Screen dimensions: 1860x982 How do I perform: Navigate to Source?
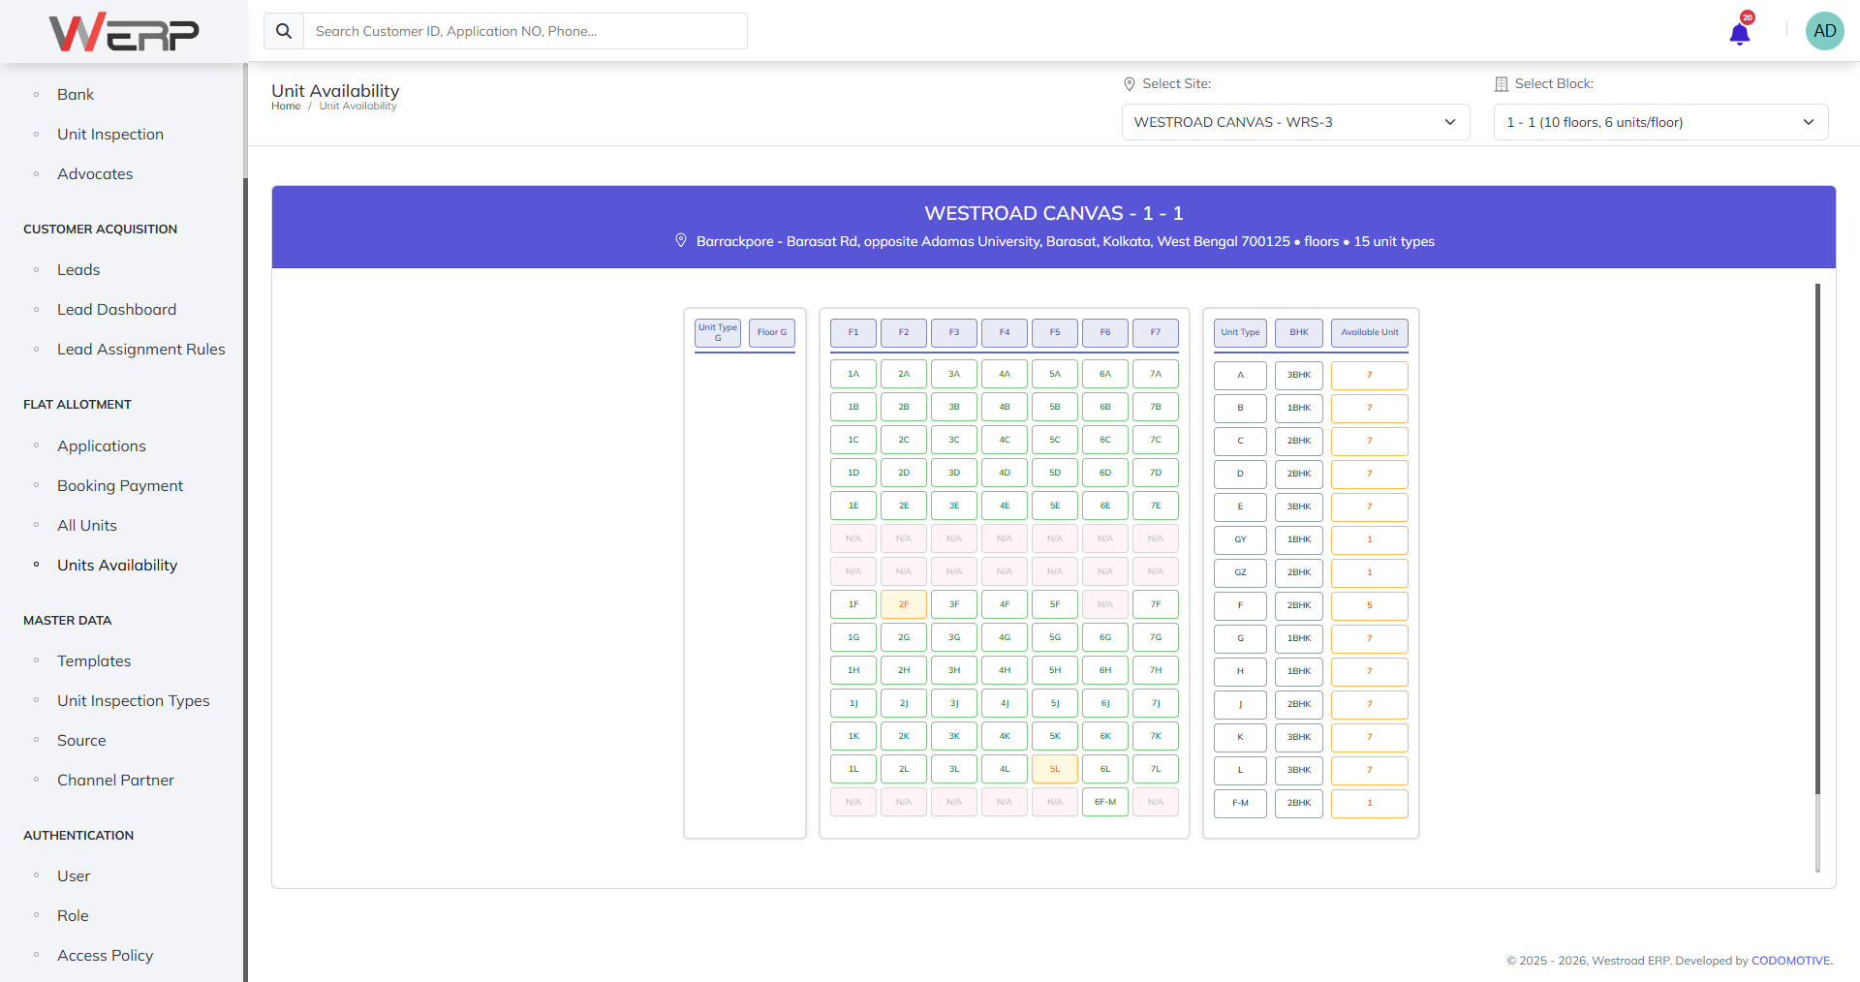81,740
